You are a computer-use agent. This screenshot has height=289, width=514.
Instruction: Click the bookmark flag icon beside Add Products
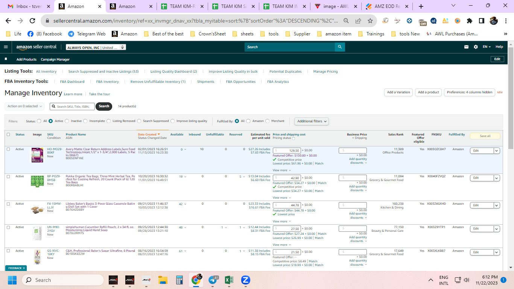(6, 59)
